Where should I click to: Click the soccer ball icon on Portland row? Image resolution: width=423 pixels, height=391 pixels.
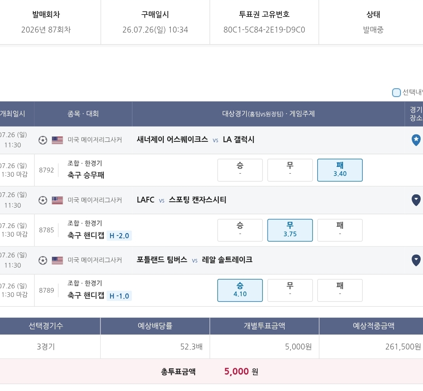tap(43, 261)
